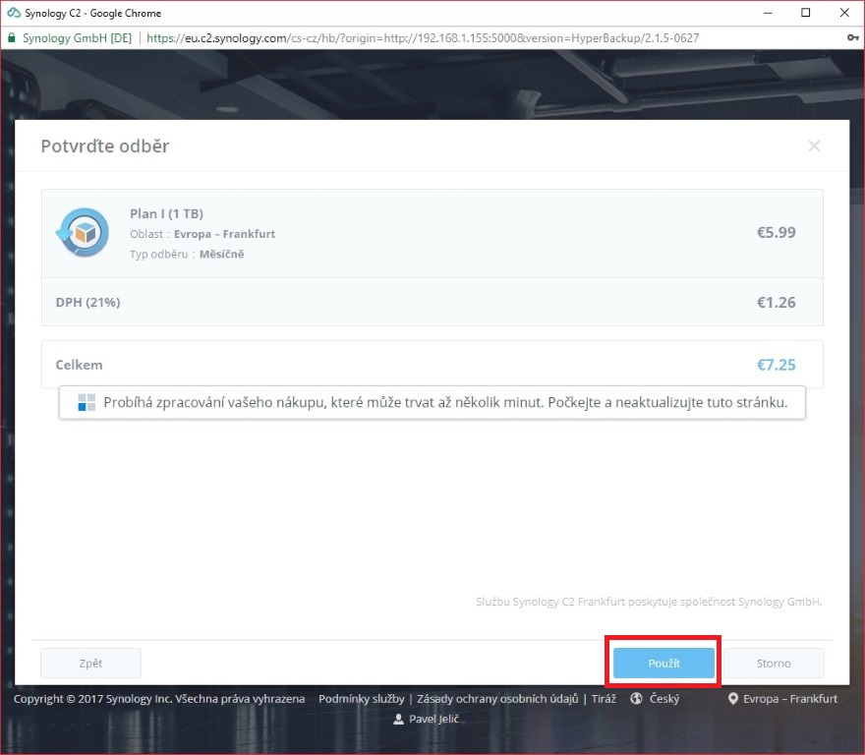
Task: Click the Měsíčně subscription type value
Action: point(222,255)
